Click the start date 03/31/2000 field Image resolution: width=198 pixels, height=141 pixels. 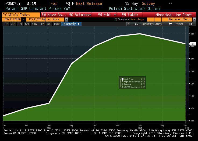(12, 20)
